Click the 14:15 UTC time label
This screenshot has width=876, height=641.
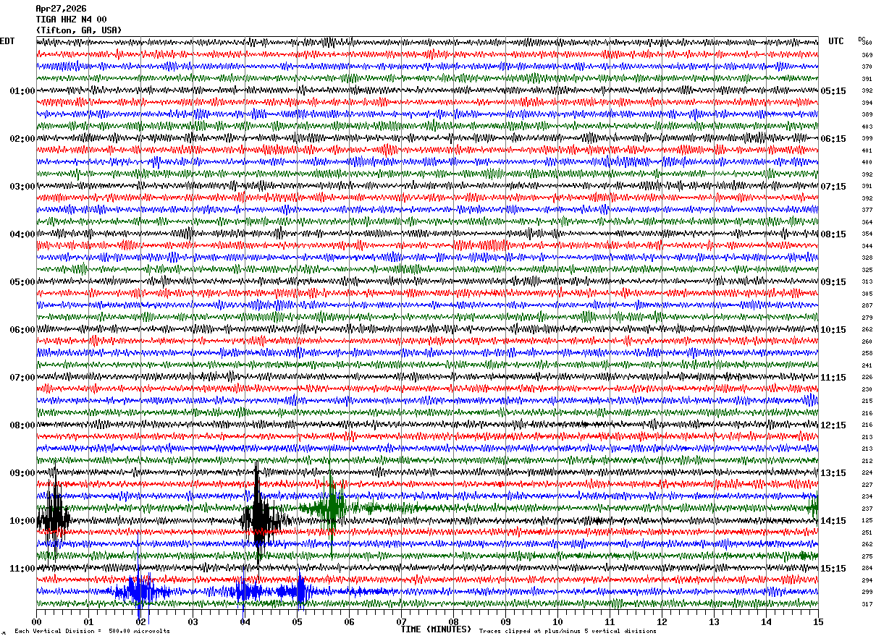[833, 521]
